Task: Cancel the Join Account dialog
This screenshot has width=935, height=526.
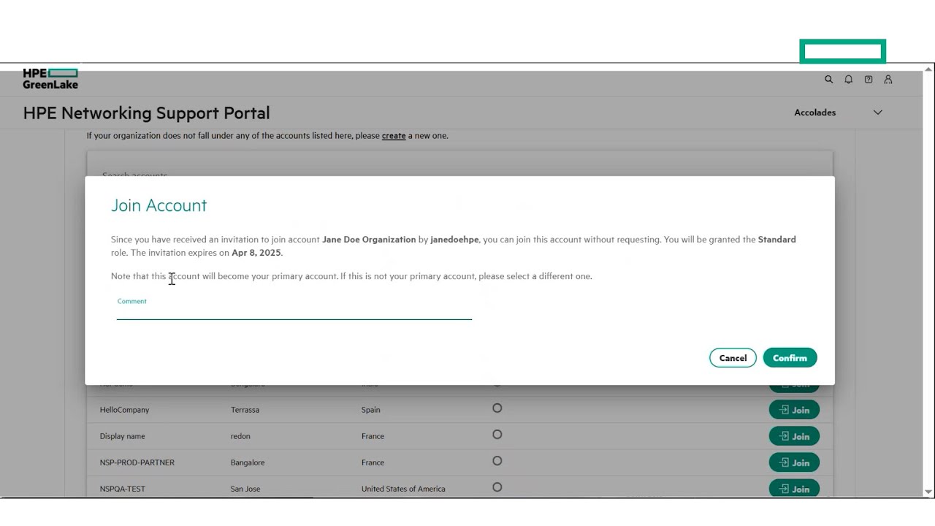Action: pos(733,358)
